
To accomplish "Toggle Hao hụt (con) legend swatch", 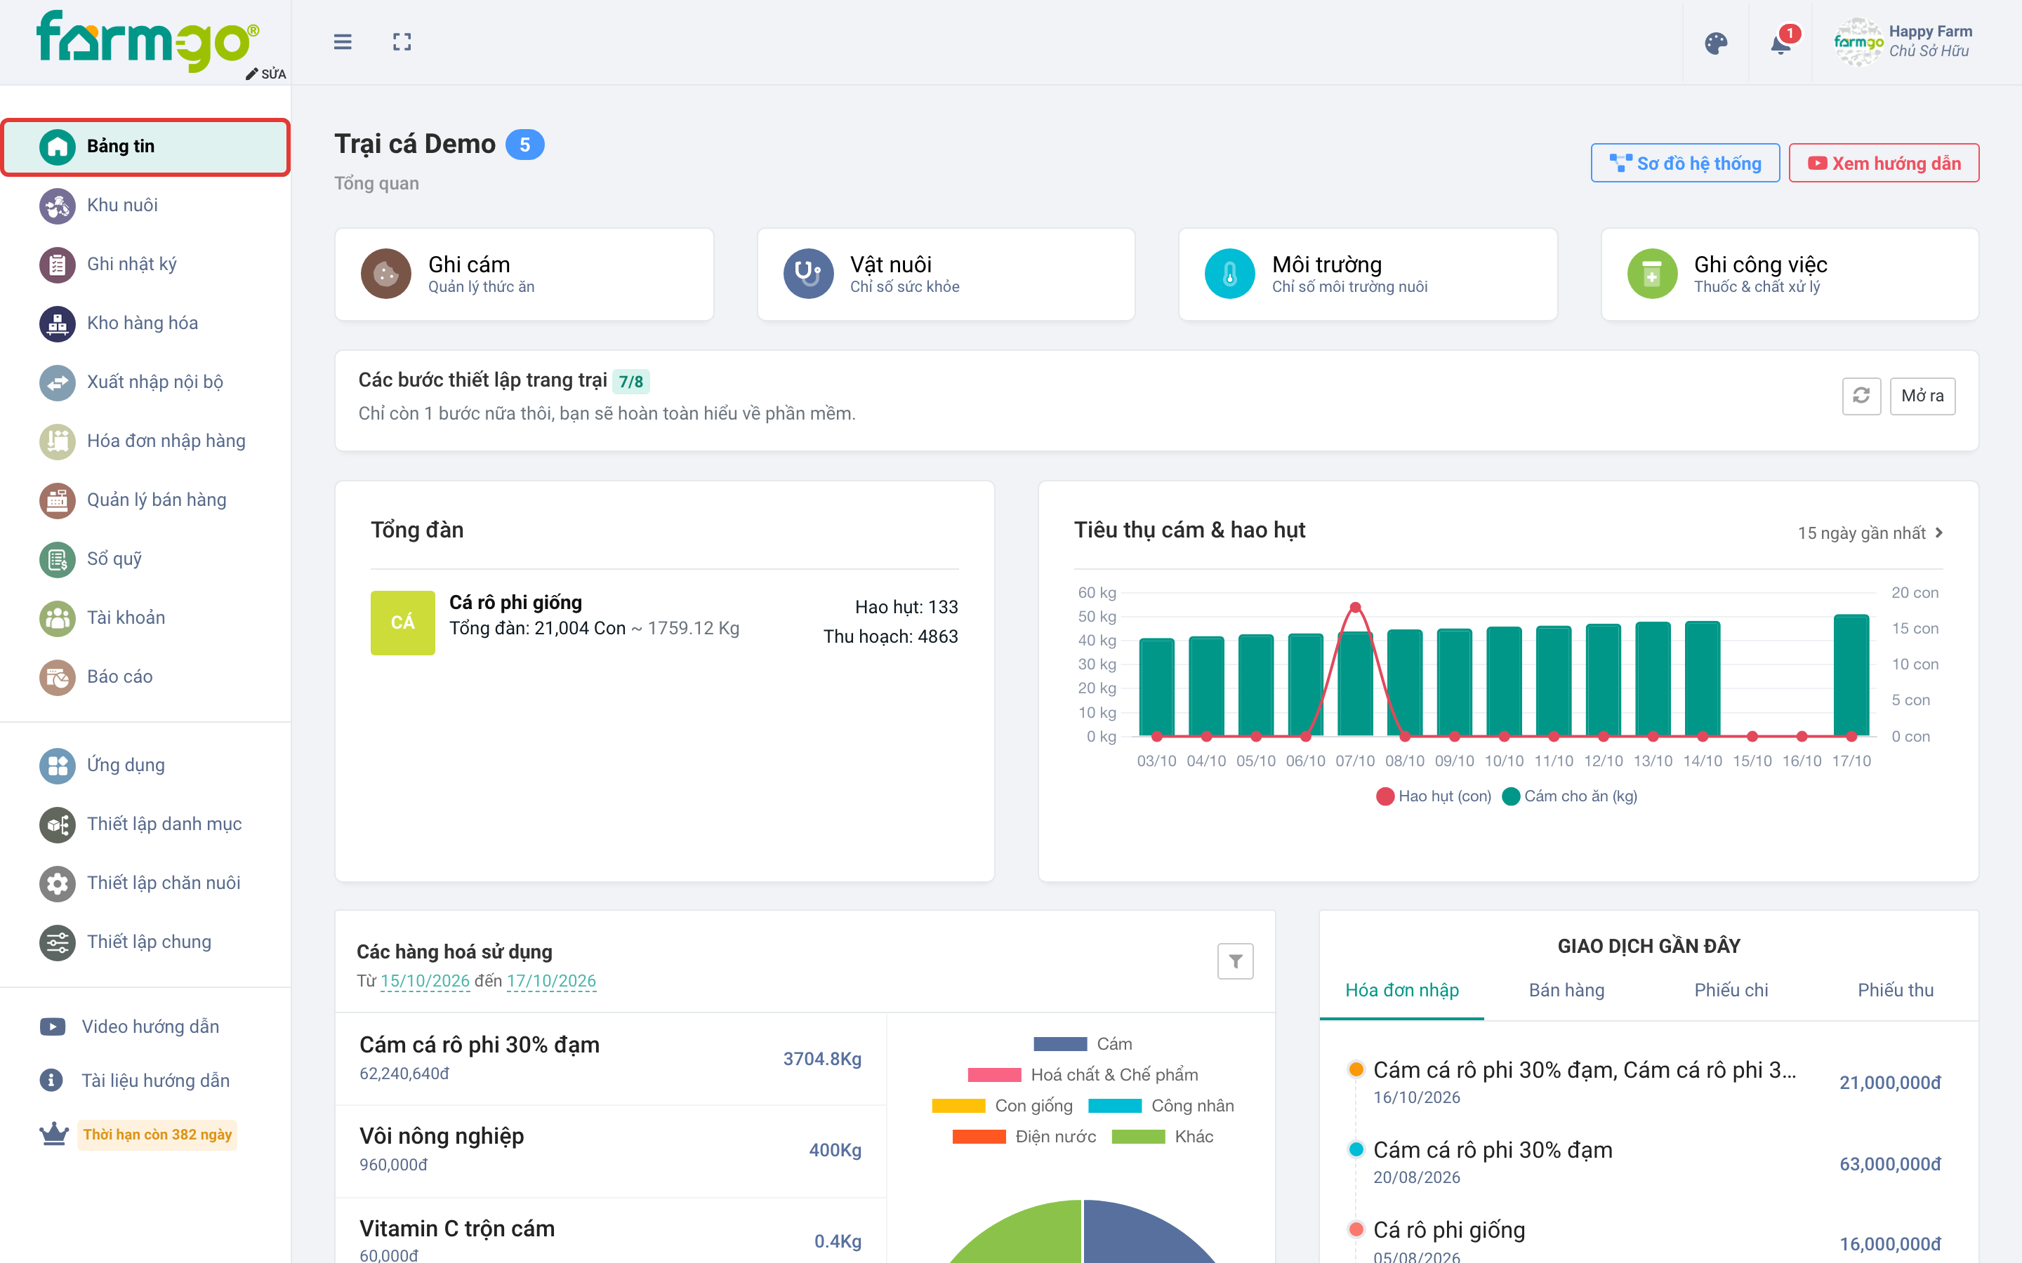I will click(x=1385, y=796).
